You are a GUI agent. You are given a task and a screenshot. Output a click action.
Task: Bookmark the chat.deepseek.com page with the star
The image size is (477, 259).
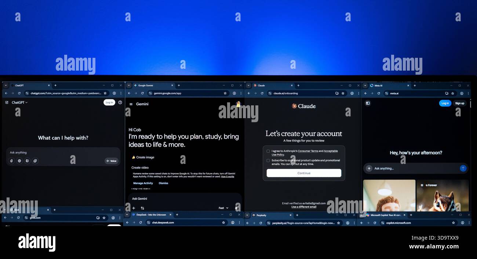pyautogui.click(x=223, y=222)
